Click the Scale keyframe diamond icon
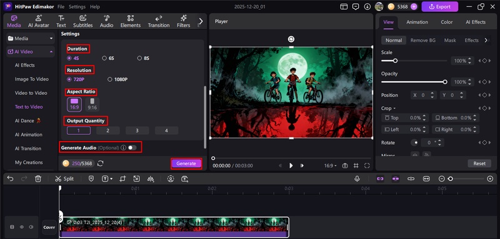Viewport: 500px width, 239px height. tap(484, 61)
